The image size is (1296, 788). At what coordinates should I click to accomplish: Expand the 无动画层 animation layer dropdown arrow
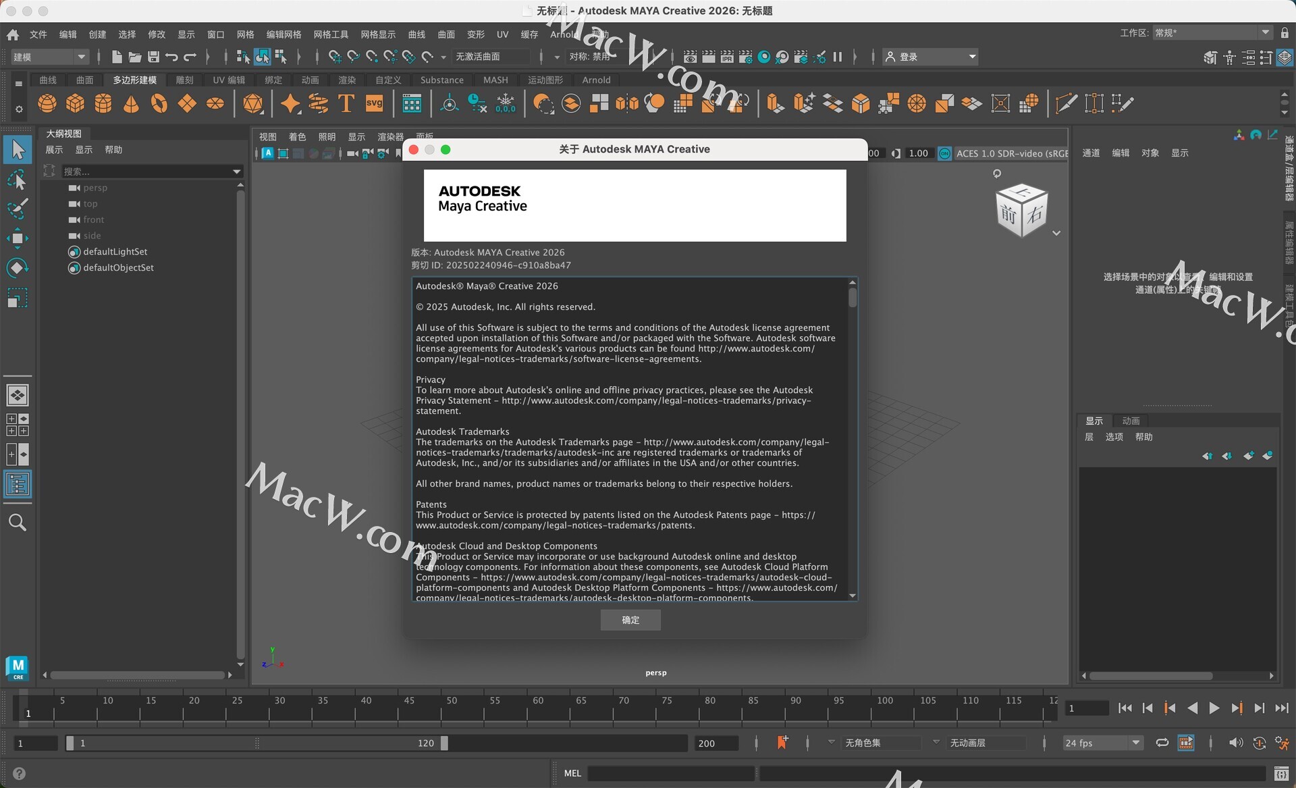tap(936, 742)
